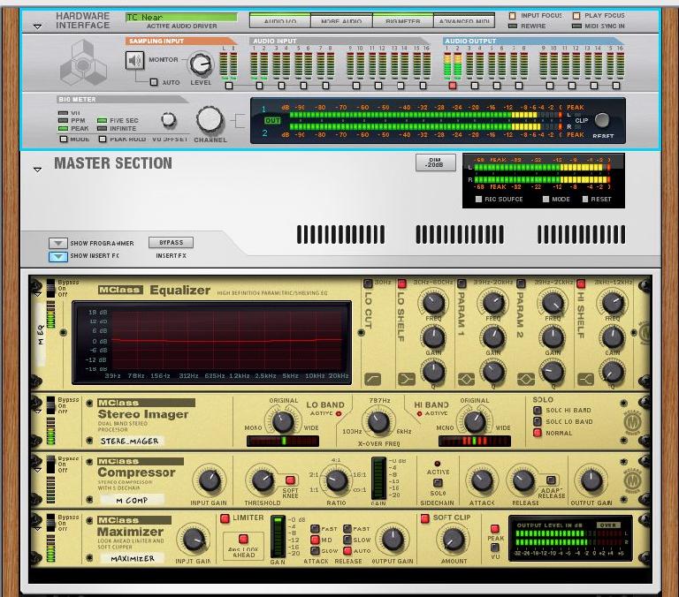Image resolution: width=679 pixels, height=597 pixels.
Task: Click the Hi Band width knob
Action: coord(475,421)
